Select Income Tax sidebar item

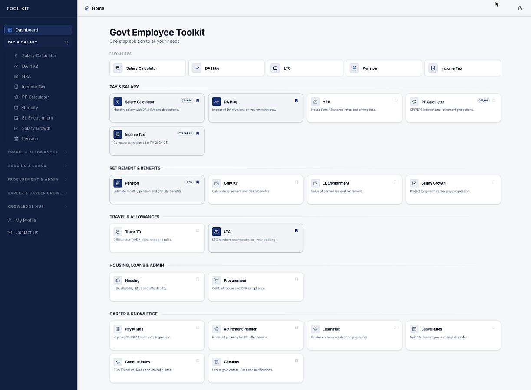click(x=33, y=87)
